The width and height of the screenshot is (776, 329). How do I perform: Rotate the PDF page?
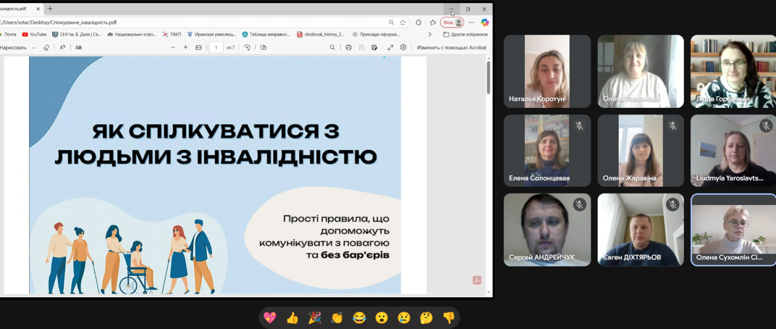(x=247, y=47)
